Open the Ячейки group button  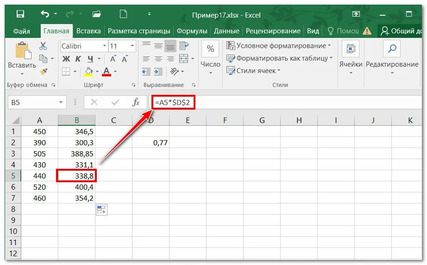coord(351,58)
